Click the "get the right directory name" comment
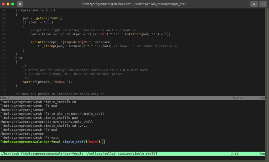Screen dimensions: 269x162 tap(83, 30)
